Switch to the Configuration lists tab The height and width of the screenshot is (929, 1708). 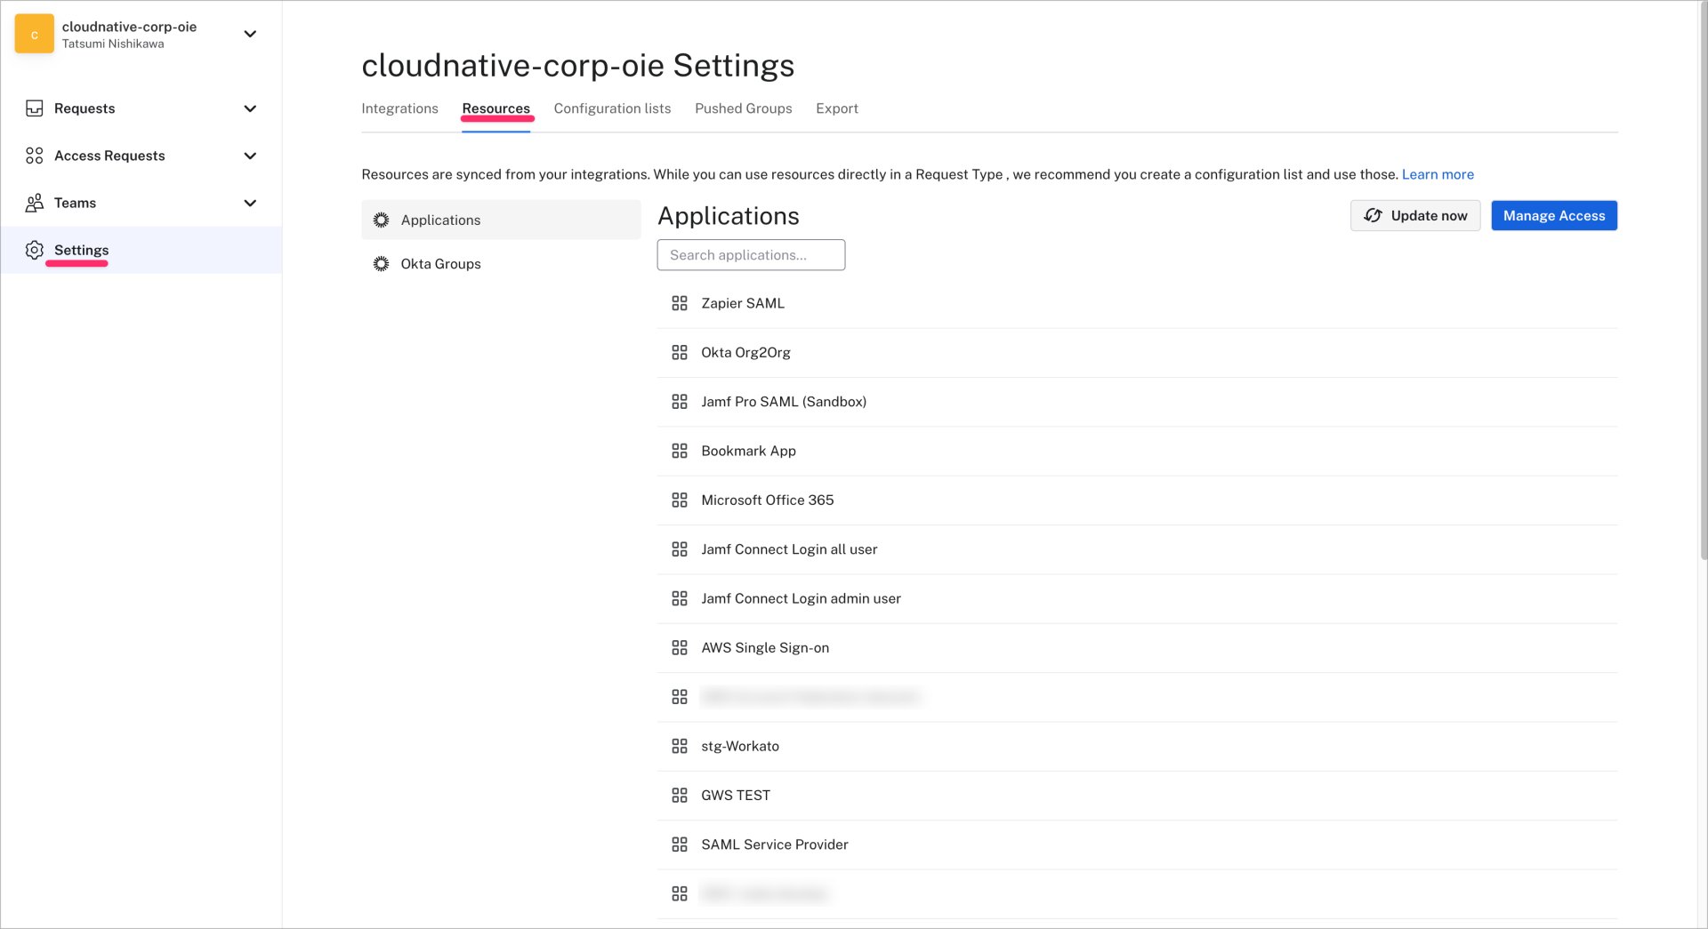pos(612,108)
